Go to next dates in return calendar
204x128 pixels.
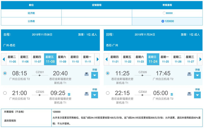pos(200,59)
